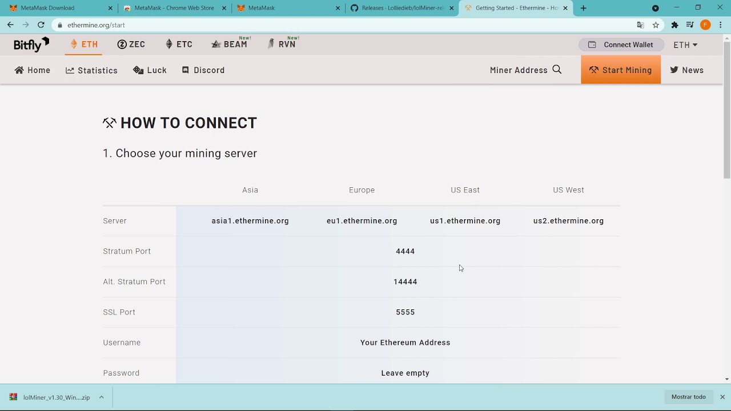Click the Miner Address search icon

557,70
